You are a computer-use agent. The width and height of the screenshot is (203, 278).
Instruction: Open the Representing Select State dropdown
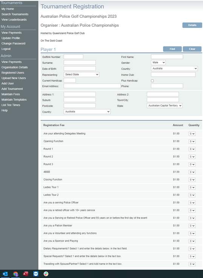click(x=82, y=74)
